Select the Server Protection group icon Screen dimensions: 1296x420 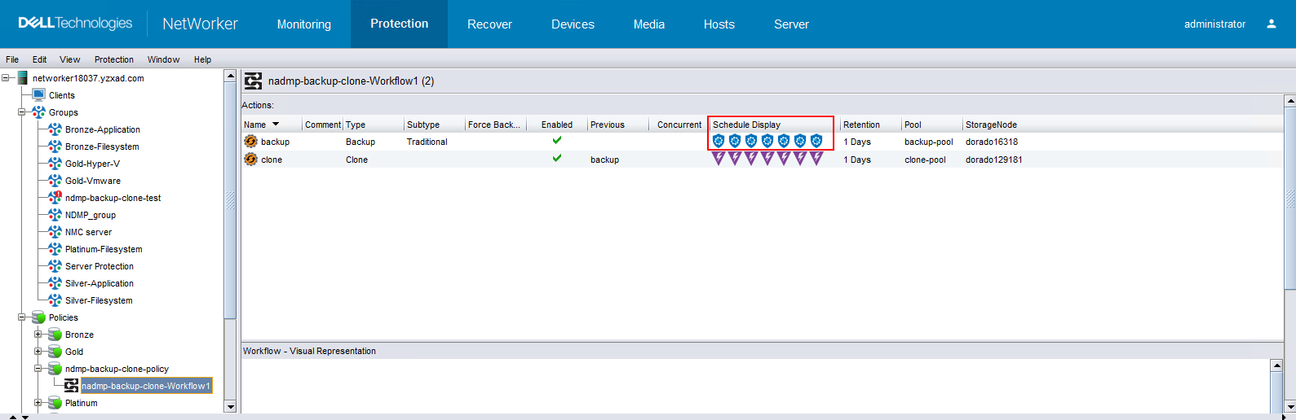(55, 266)
